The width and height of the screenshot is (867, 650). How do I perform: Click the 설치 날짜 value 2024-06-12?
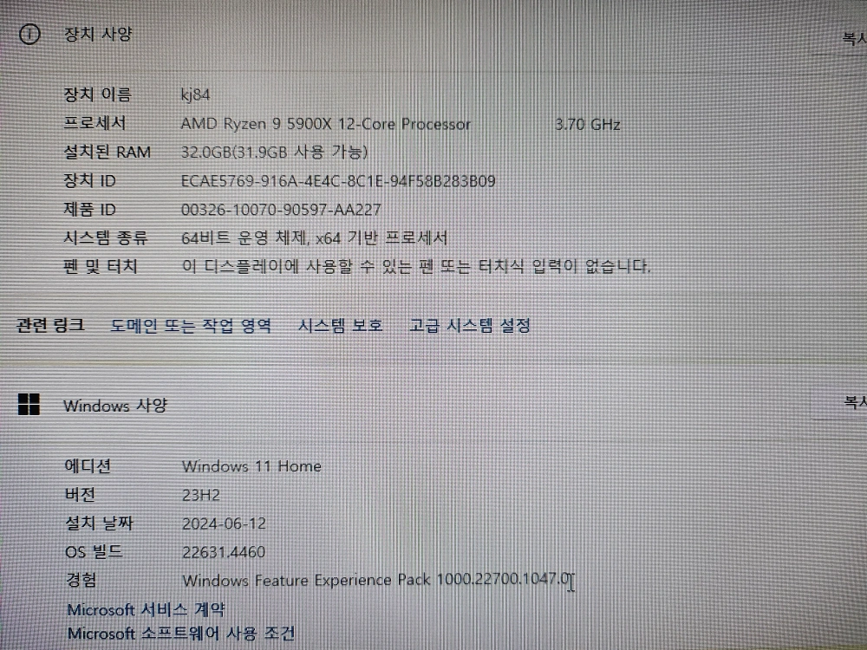(x=224, y=523)
